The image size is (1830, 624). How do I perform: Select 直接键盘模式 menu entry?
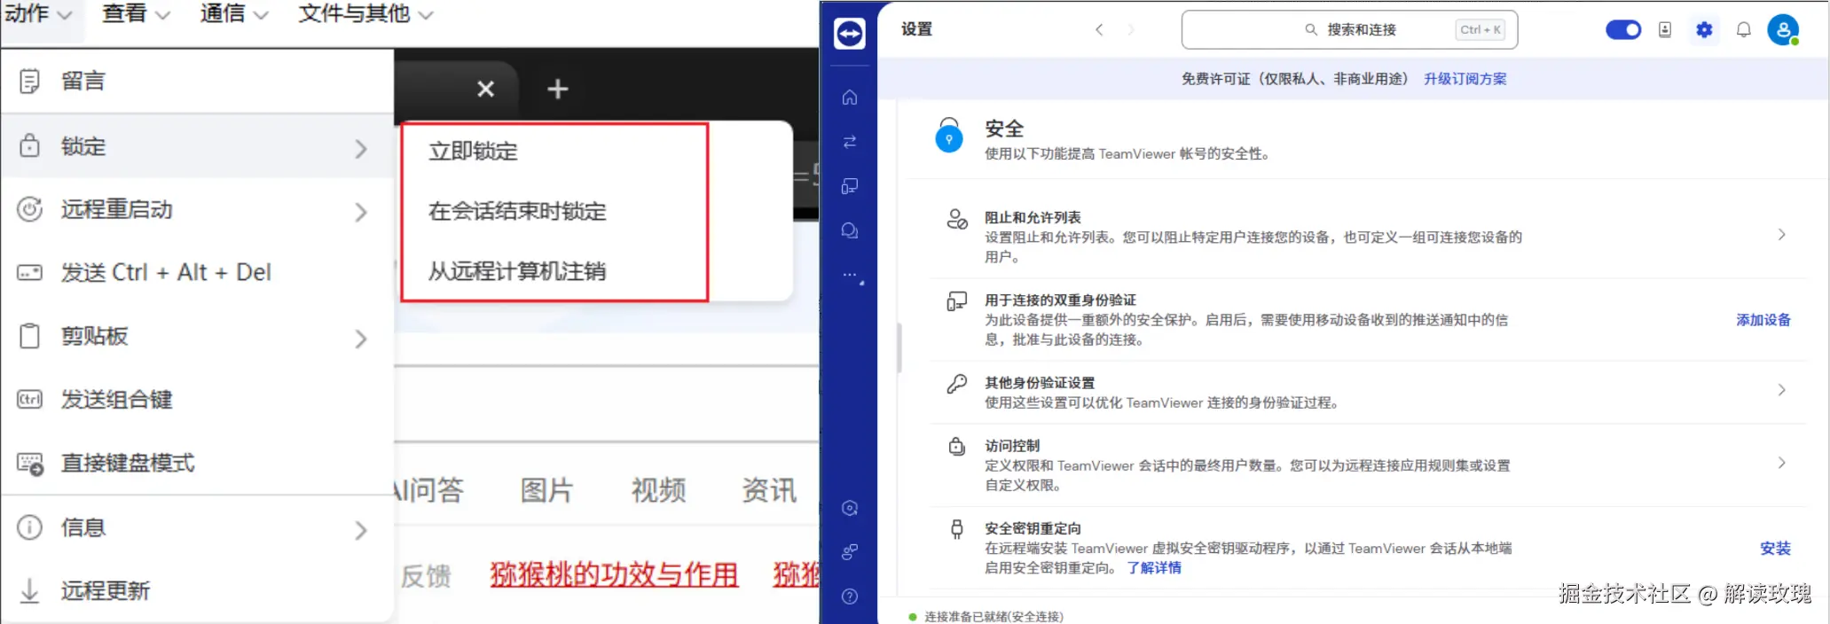197,464
